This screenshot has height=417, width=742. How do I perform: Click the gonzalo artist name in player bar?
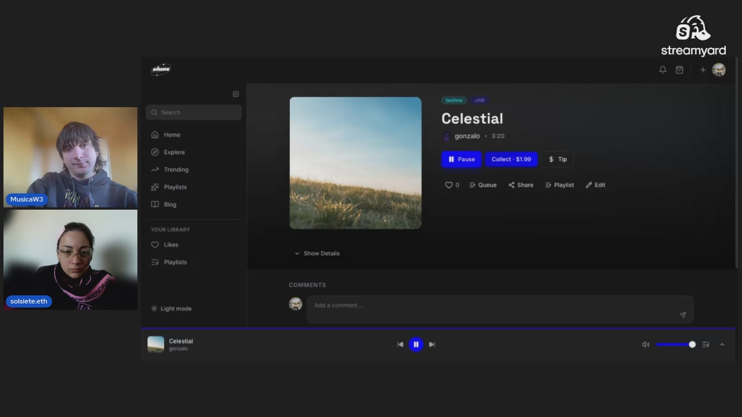(178, 349)
